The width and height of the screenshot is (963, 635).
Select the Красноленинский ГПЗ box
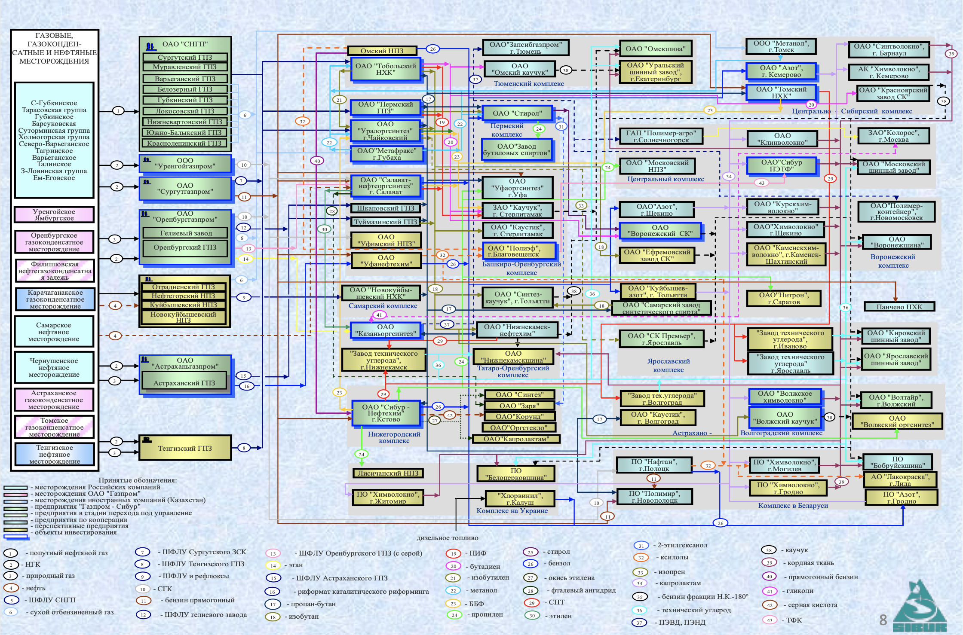185,143
